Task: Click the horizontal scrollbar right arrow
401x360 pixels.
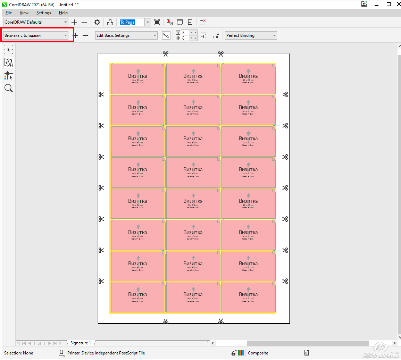Action: (x=395, y=343)
